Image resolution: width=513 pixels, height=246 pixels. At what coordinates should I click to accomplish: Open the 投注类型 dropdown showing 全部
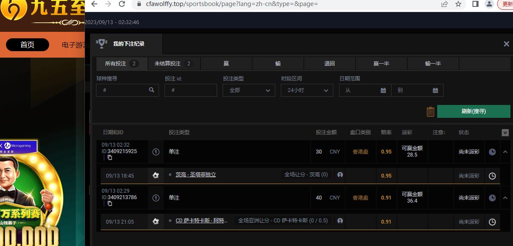click(x=249, y=90)
